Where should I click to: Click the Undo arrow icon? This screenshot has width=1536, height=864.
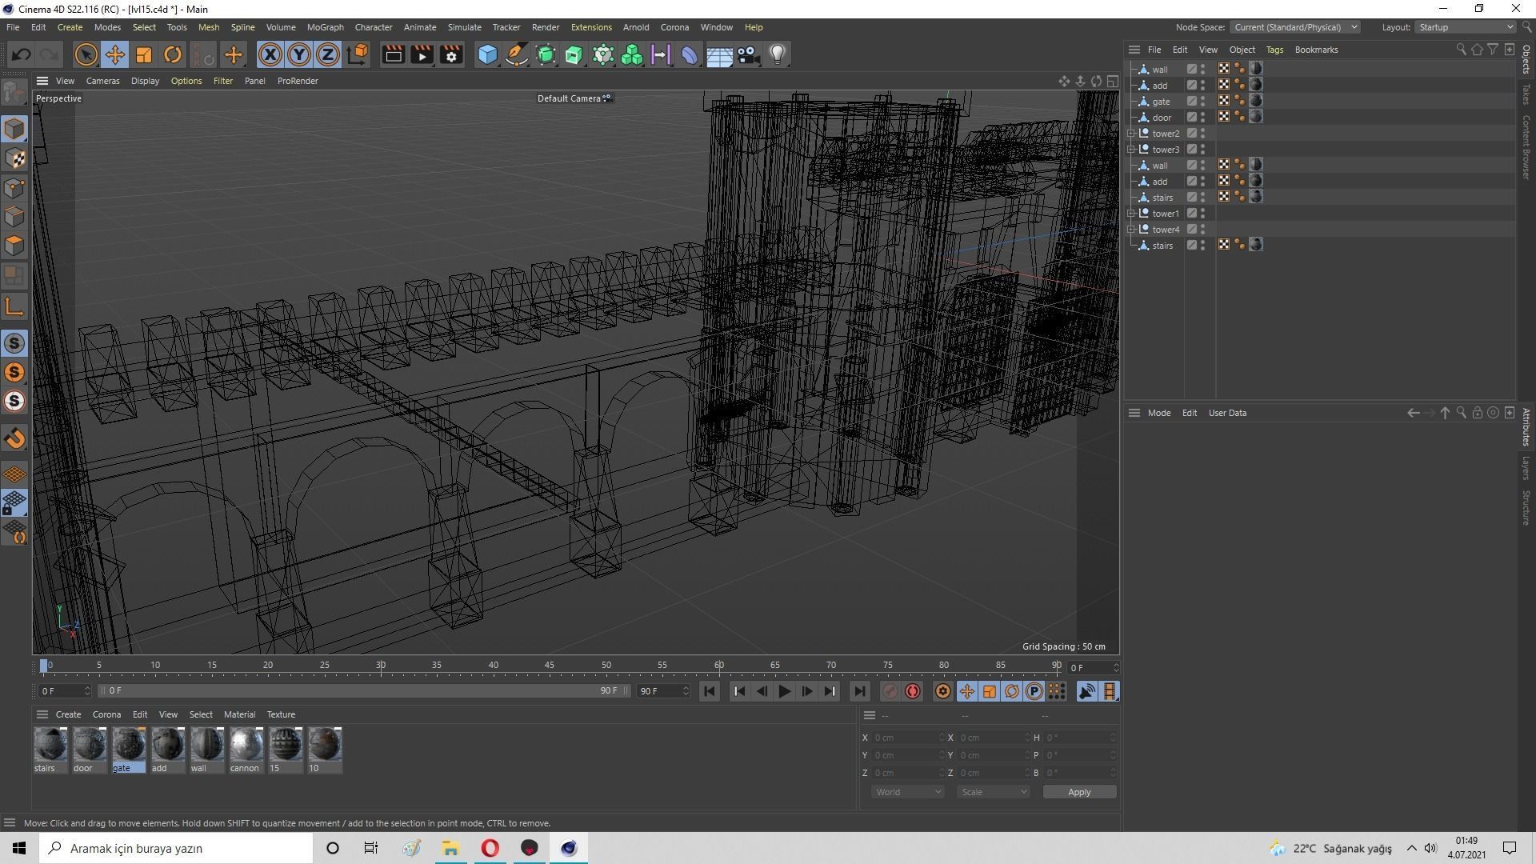22,54
